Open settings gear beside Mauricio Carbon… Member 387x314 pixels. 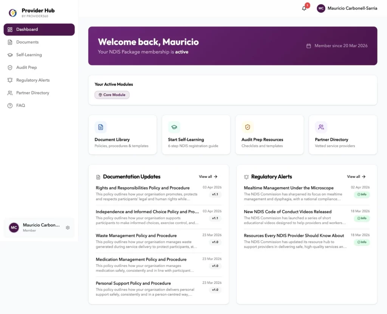pos(68,227)
